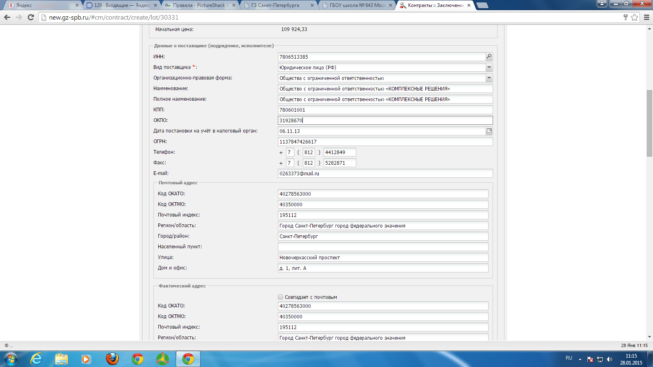The height and width of the screenshot is (367, 653).
Task: Expand the 'Вид поставщика' dropdown
Action: 489,67
